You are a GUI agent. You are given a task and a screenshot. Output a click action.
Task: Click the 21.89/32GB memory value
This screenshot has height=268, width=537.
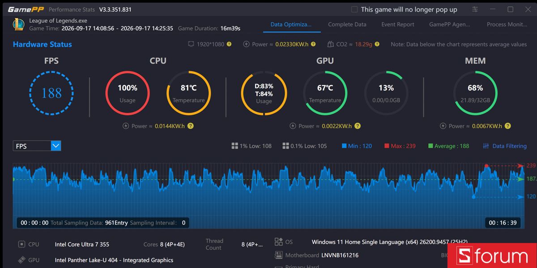click(475, 100)
